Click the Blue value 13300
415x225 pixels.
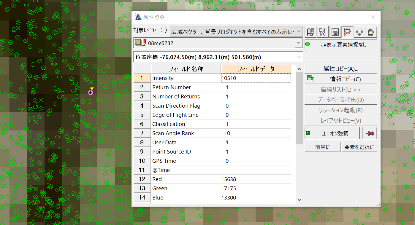(x=229, y=198)
